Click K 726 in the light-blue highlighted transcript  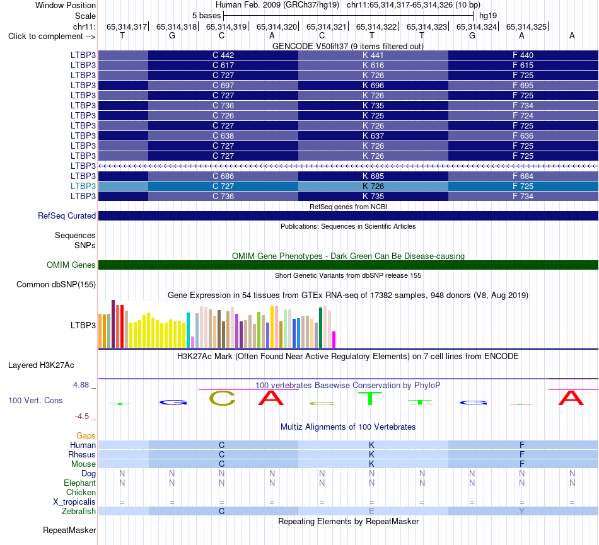coord(373,186)
